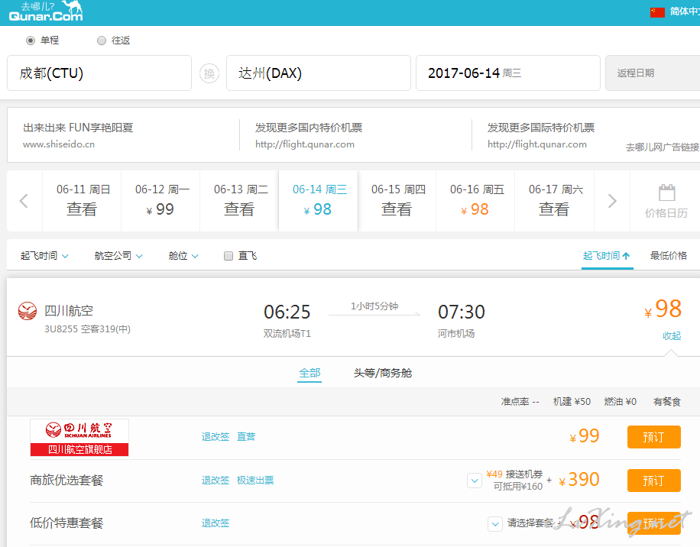
Task: Click 河市机场 arrival airport
Action: click(x=456, y=334)
